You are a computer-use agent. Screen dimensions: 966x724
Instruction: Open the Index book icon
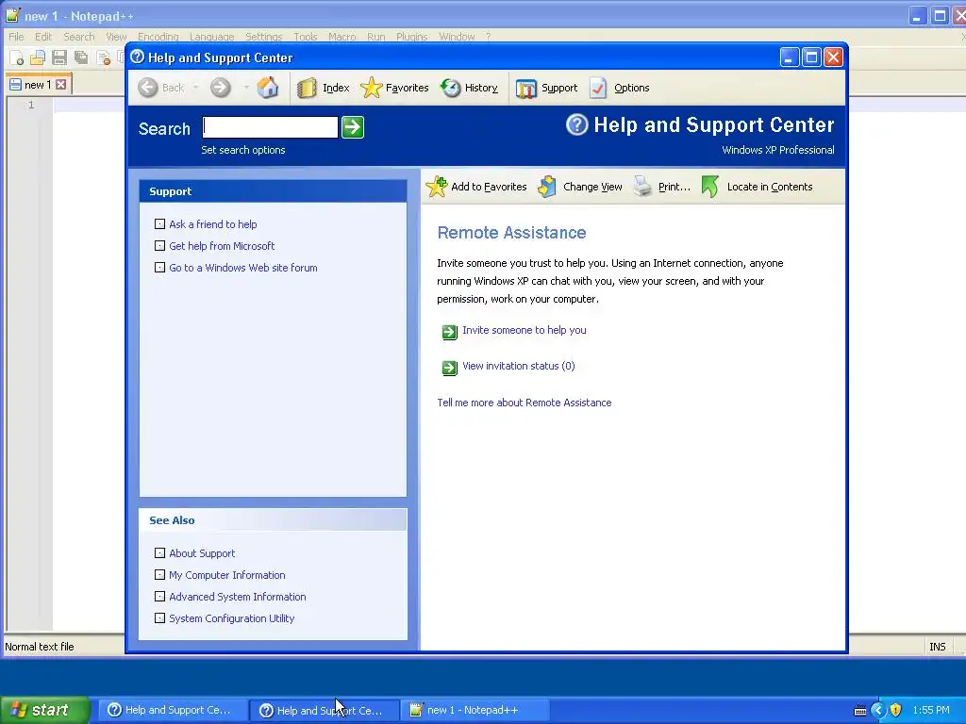tap(307, 88)
